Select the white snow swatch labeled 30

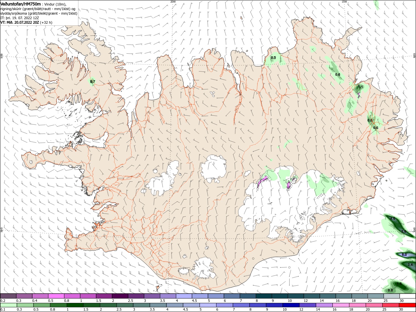(x=407, y=296)
